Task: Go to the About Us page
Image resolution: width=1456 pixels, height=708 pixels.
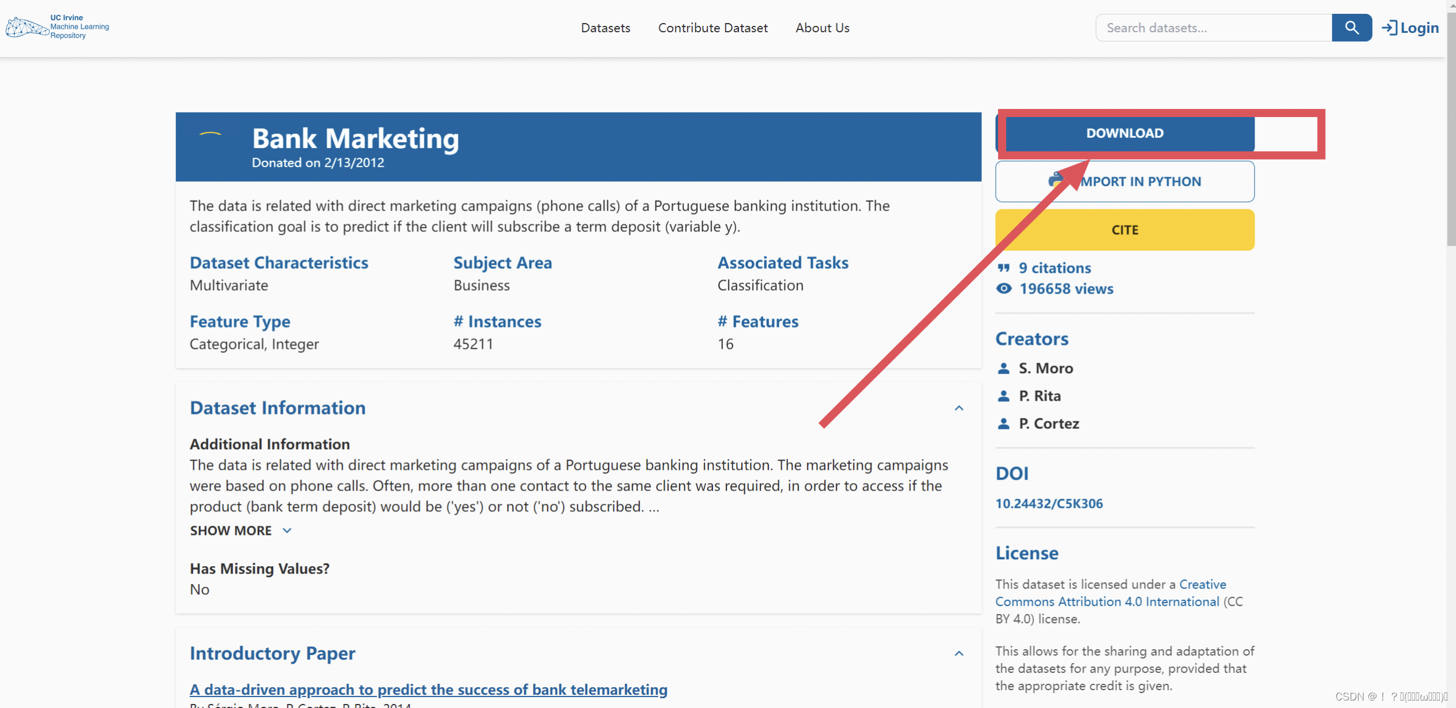Action: click(x=822, y=28)
